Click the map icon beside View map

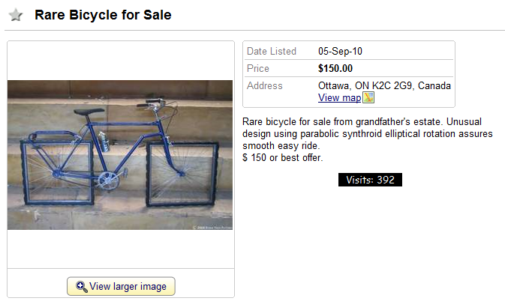(368, 98)
